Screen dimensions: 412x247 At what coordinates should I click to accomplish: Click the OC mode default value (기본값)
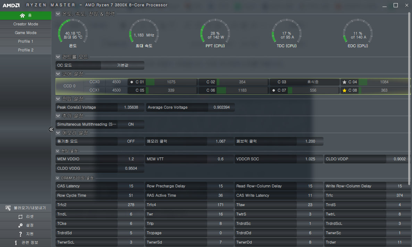point(123,65)
